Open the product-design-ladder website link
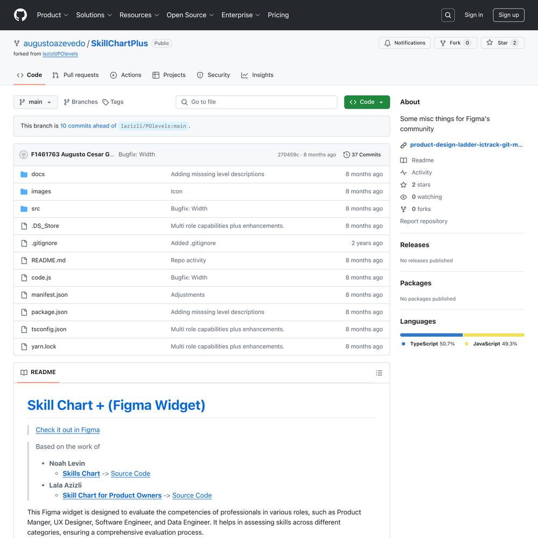This screenshot has height=538, width=538. point(466,145)
